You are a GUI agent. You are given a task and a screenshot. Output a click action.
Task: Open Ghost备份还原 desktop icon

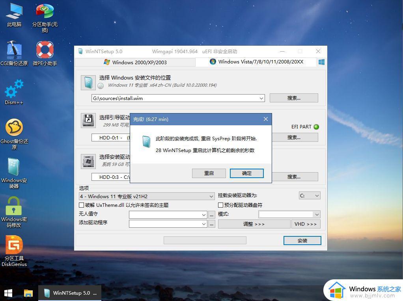14,134
